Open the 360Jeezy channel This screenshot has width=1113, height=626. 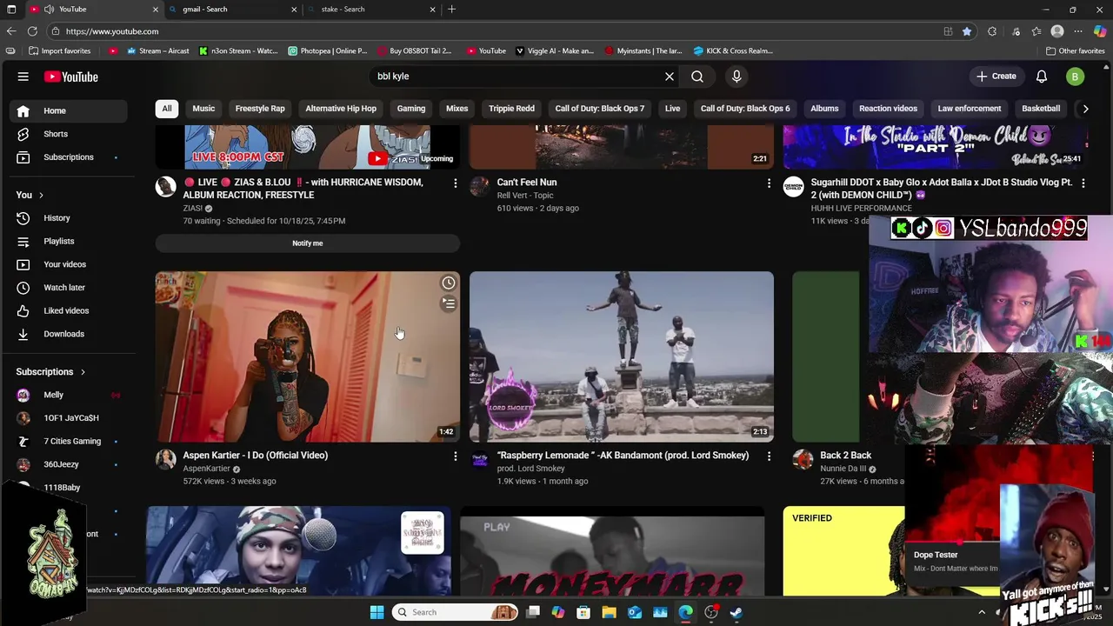coord(69,464)
